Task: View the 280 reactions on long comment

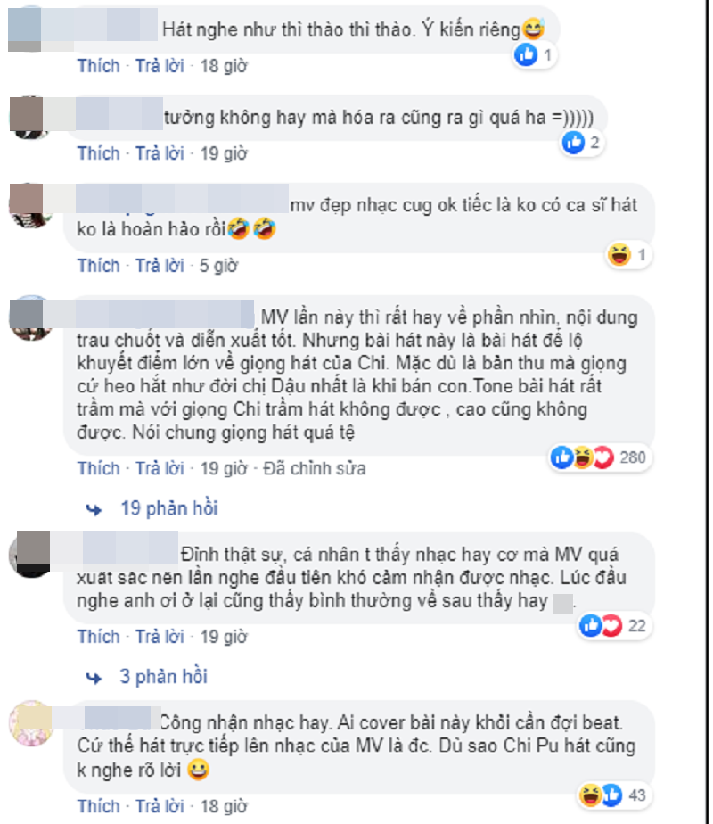Action: [x=601, y=457]
